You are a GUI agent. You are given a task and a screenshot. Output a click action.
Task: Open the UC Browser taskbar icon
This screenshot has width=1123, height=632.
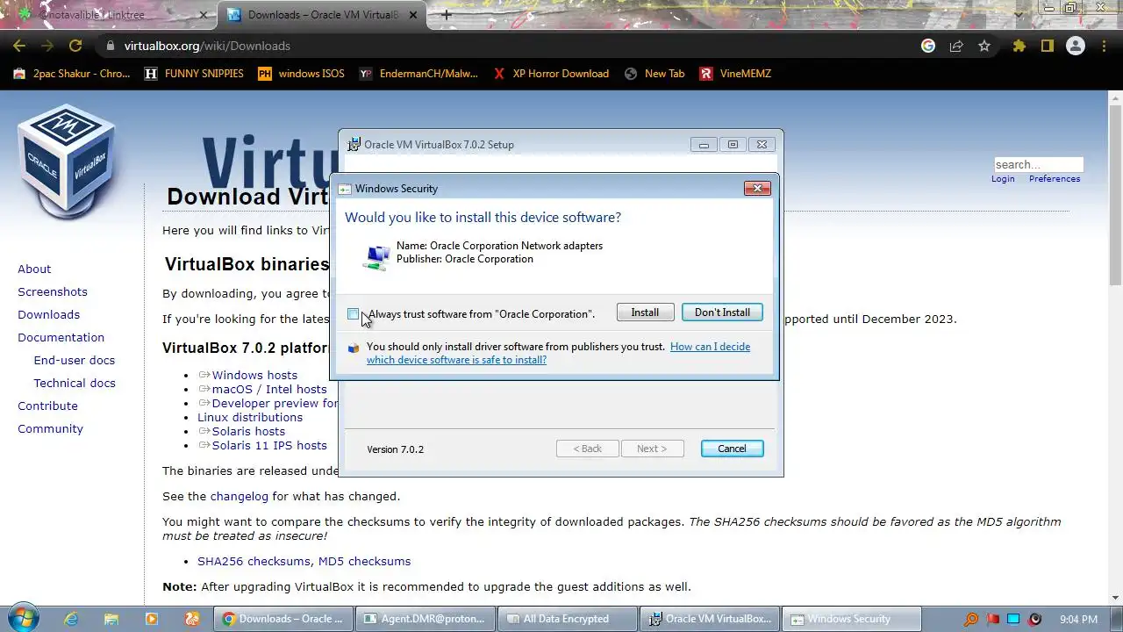(x=192, y=619)
